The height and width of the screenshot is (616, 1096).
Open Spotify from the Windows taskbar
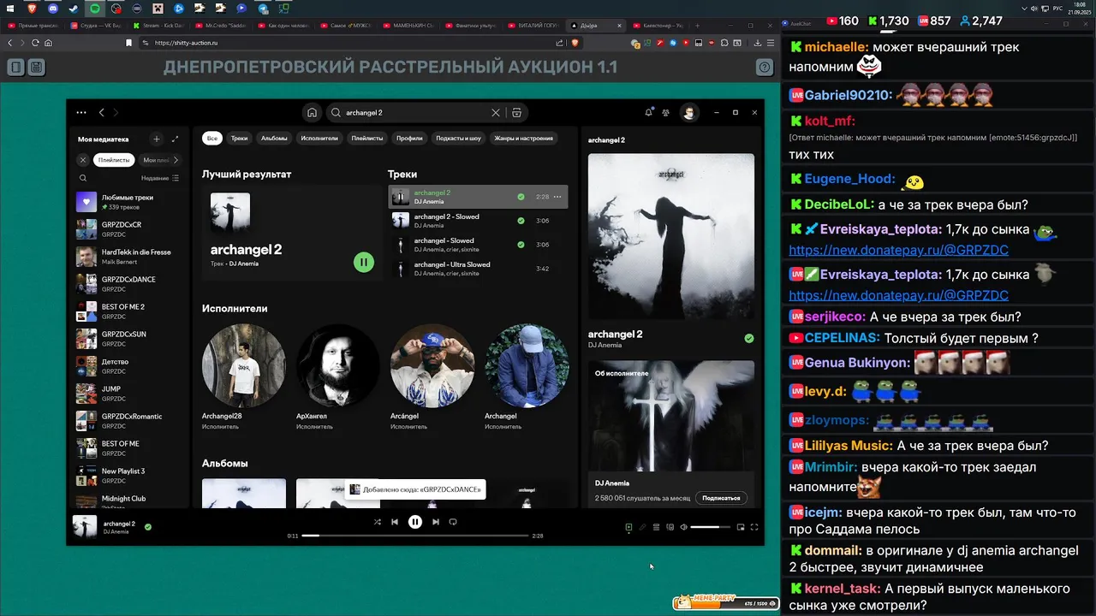pyautogui.click(x=95, y=8)
